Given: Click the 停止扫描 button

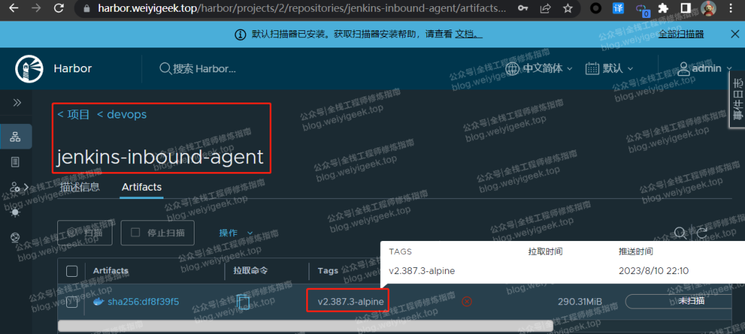Looking at the screenshot, I should (x=158, y=233).
